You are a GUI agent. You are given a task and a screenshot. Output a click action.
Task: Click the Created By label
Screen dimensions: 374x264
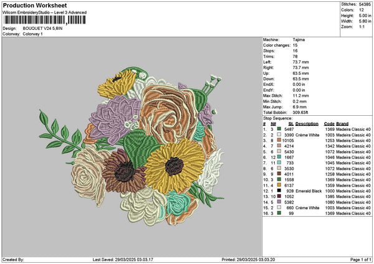tap(13, 260)
